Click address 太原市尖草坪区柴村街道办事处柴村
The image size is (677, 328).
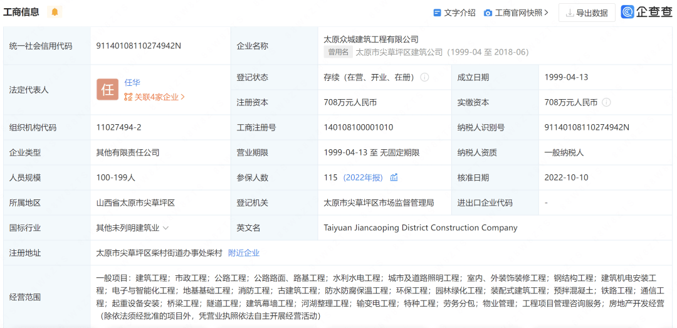click(159, 253)
